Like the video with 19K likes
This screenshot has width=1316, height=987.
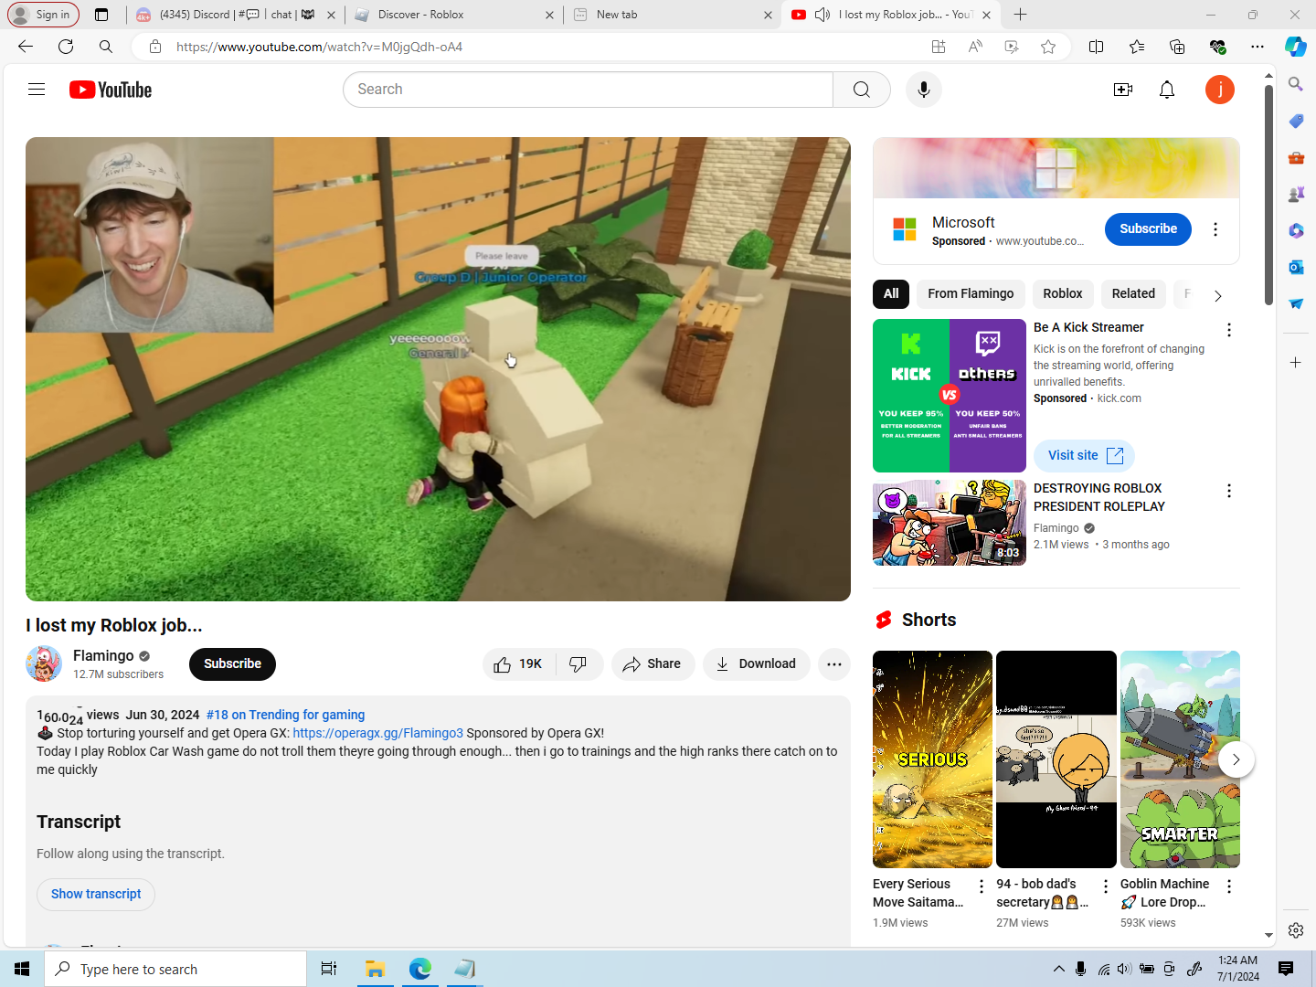point(518,664)
